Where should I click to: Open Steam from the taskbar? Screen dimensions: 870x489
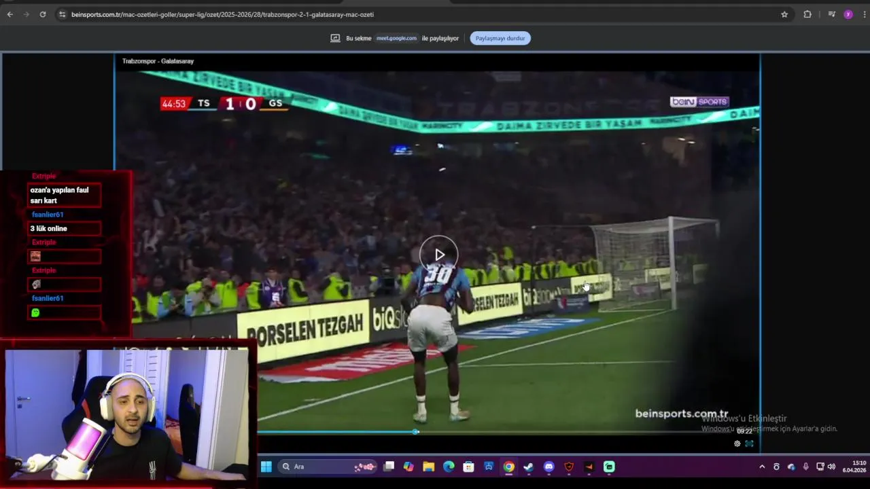[x=529, y=467]
